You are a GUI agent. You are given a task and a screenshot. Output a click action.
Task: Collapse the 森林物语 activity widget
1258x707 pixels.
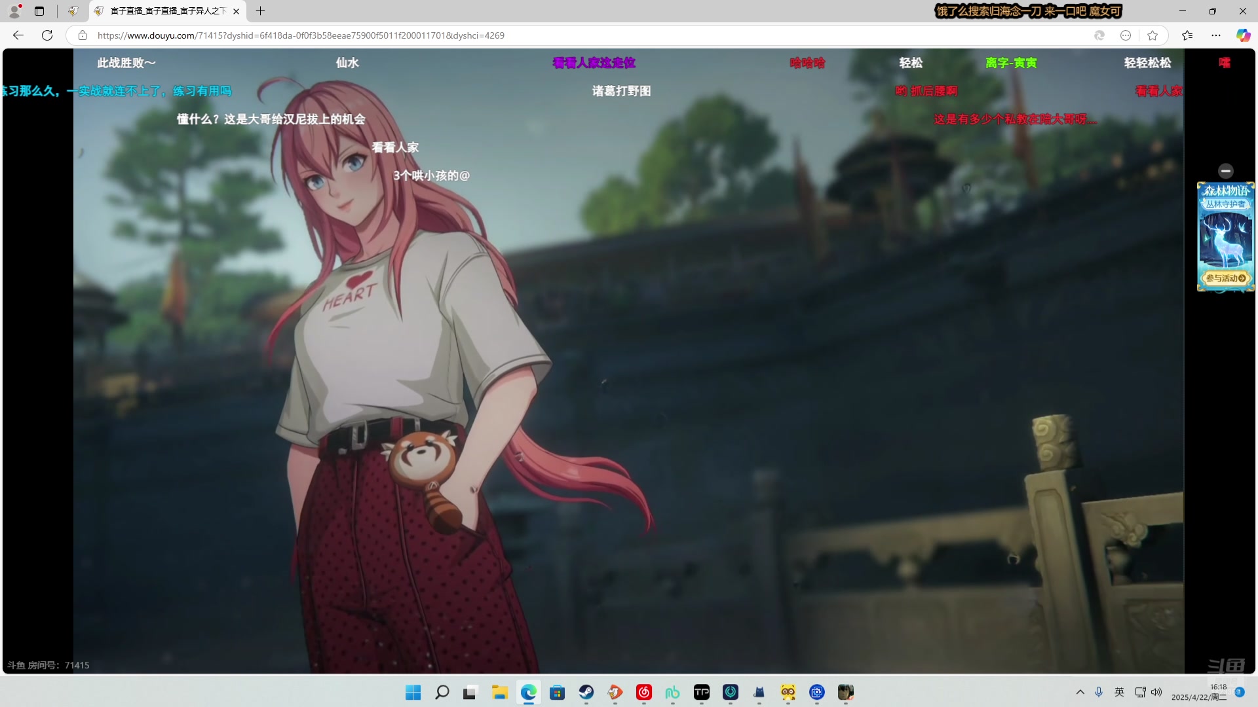(x=1226, y=171)
